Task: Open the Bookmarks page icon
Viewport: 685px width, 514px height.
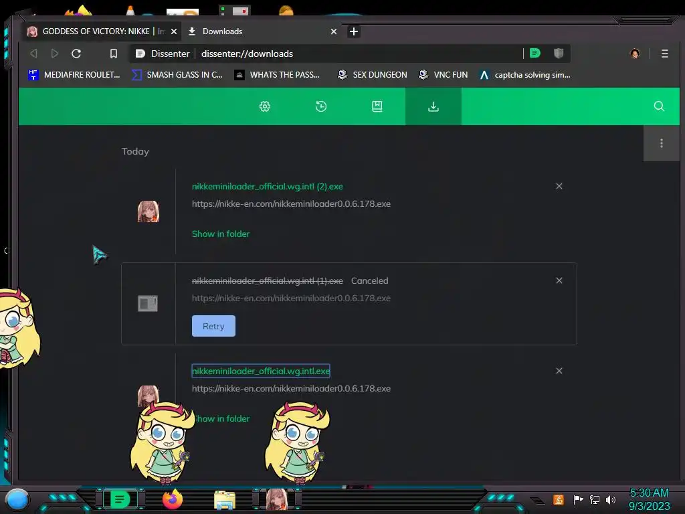Action: coord(377,106)
